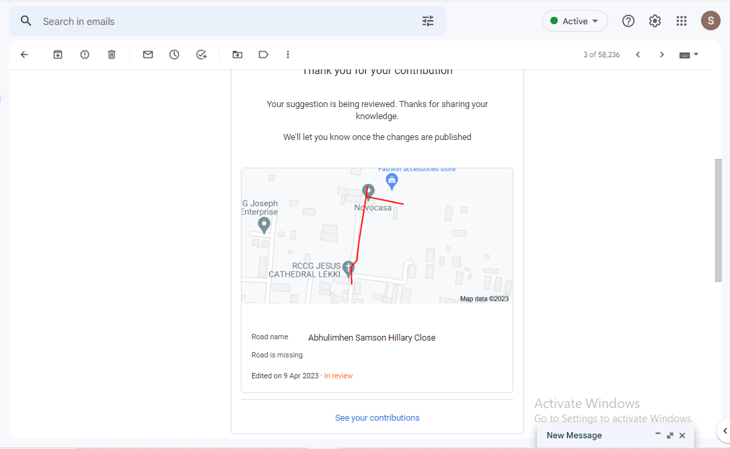Move the email to a folder
The width and height of the screenshot is (730, 449).
click(237, 55)
